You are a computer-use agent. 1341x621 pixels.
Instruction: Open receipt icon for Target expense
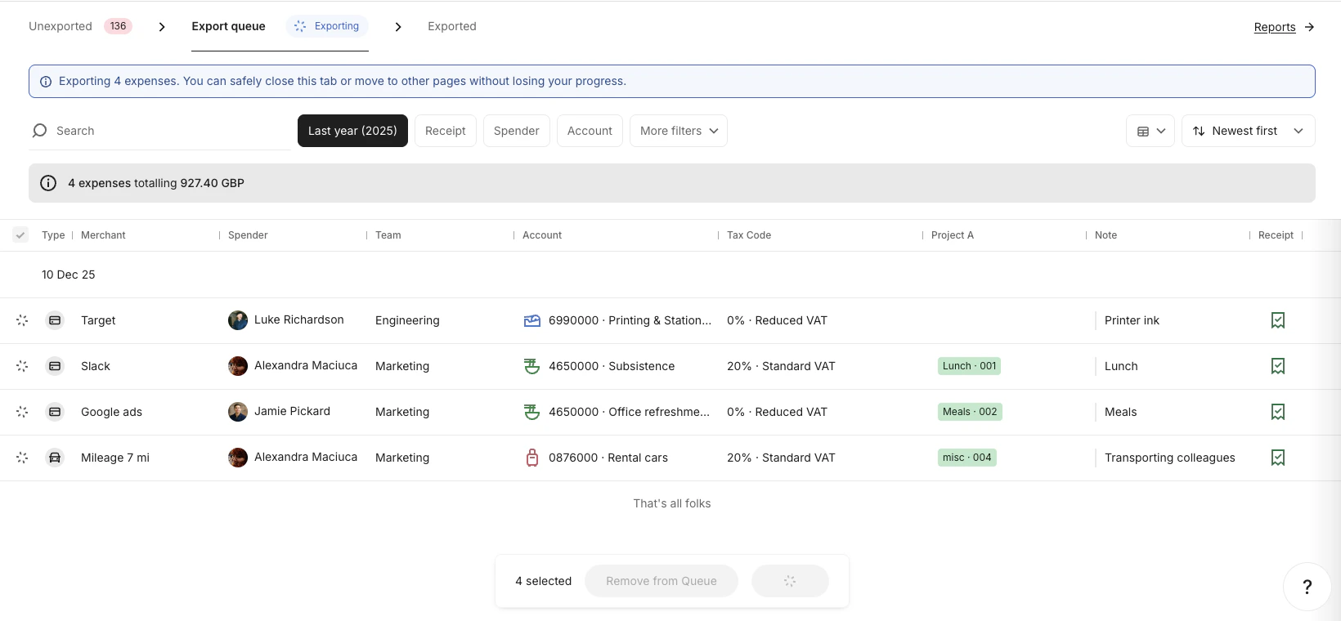coord(1277,320)
